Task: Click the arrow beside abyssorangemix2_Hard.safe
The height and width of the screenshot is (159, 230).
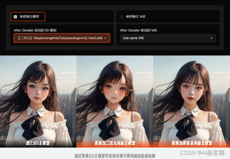Action: (105, 38)
